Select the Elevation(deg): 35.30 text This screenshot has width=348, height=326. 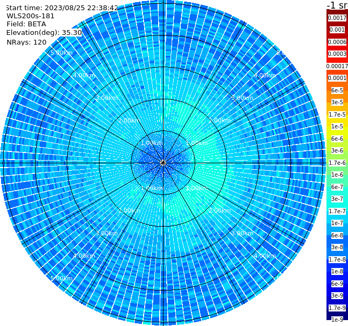tap(44, 33)
